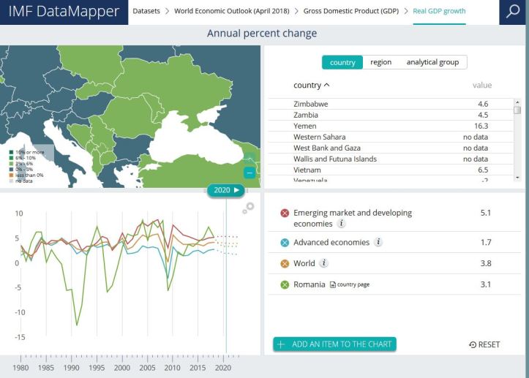
Task: Show info for Advanced economies
Action: tap(379, 243)
